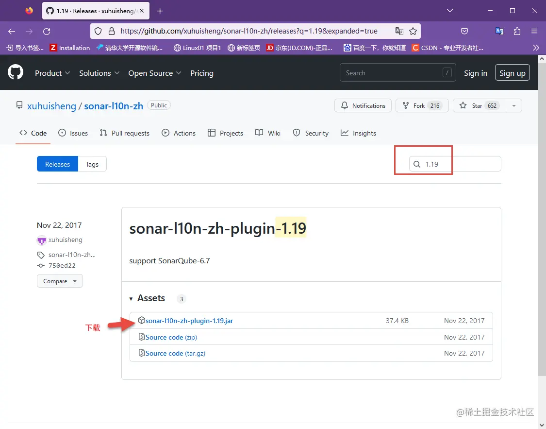This screenshot has height=429, width=546.
Task: Click the blue translator extension icon
Action: pos(499,31)
